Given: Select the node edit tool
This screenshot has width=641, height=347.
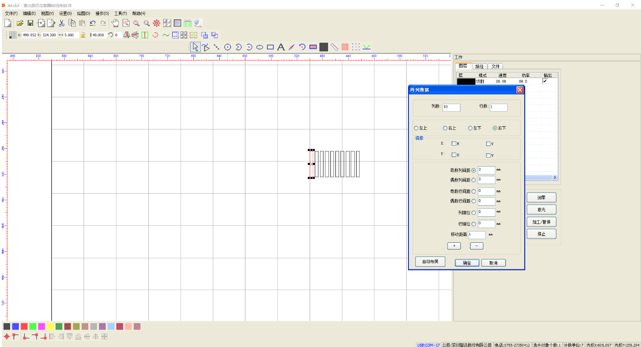Looking at the screenshot, I should coord(206,47).
